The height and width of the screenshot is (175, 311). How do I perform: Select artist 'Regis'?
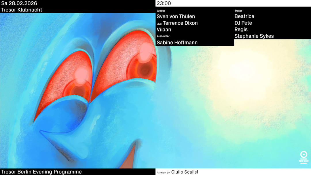(x=241, y=30)
